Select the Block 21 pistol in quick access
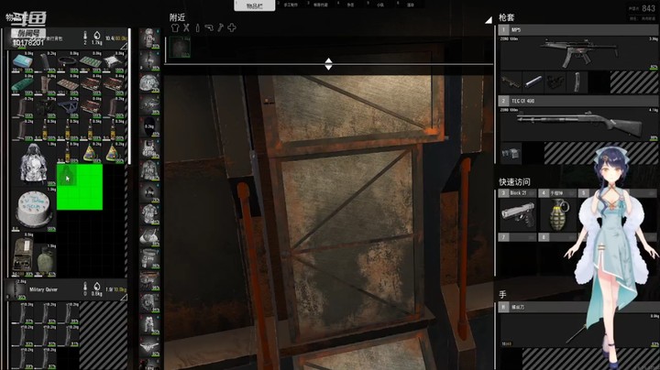 (517, 214)
